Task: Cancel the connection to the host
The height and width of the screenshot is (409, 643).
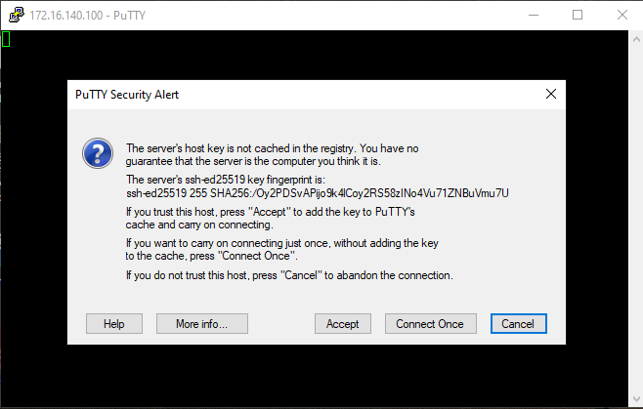Action: (x=518, y=324)
